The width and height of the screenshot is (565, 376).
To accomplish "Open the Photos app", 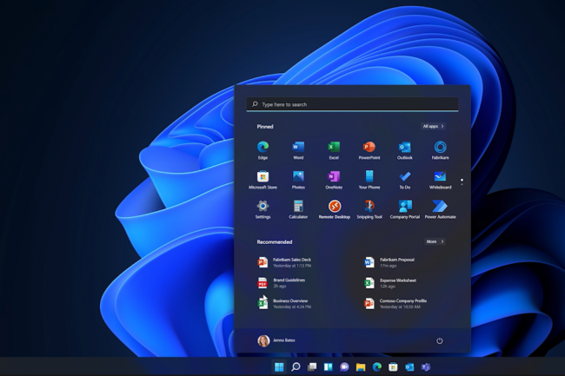I will tap(298, 180).
